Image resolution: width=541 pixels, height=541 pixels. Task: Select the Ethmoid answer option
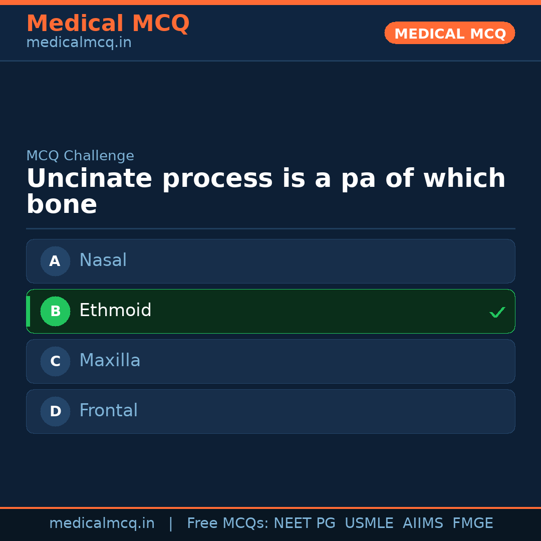coord(270,311)
